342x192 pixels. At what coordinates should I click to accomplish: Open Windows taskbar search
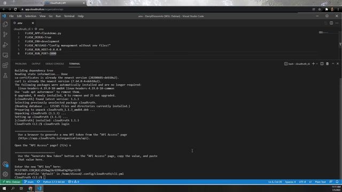13,188
